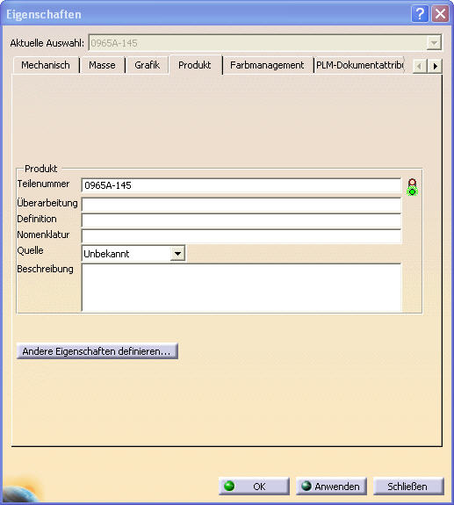Viewport: 454px width, 505px height.
Task: Open the Quelle dropdown showing Unbekannt
Action: tap(133, 254)
